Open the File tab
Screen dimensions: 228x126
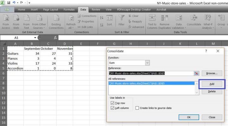coord(7,9)
